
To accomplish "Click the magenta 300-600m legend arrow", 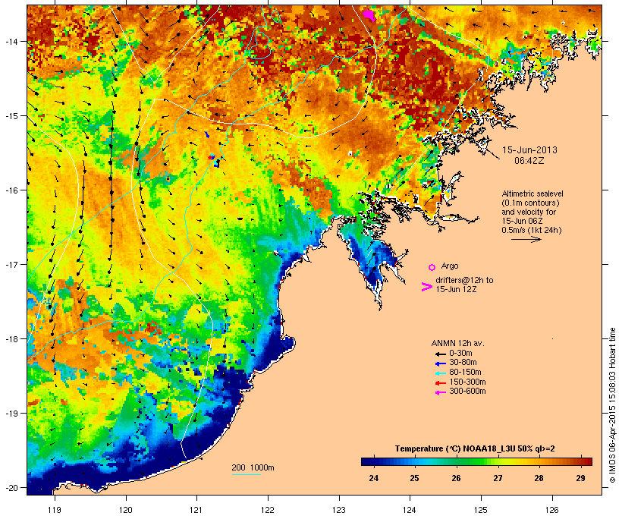I will tap(440, 392).
